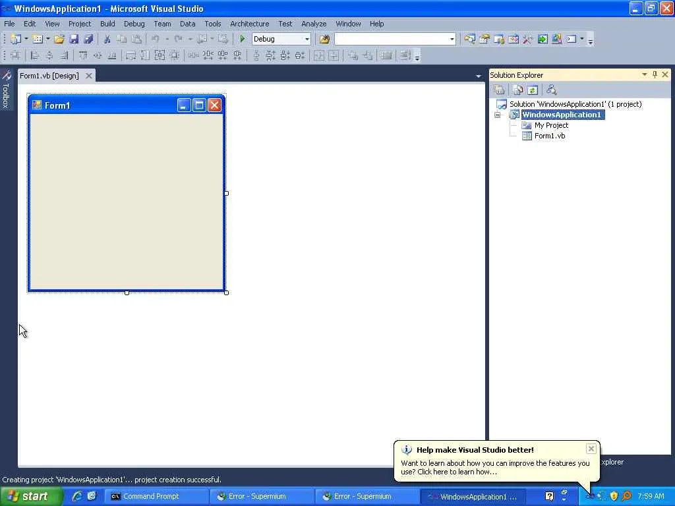Click the 'Click here to learn how' balloon text
The height and width of the screenshot is (506, 675).
457,472
